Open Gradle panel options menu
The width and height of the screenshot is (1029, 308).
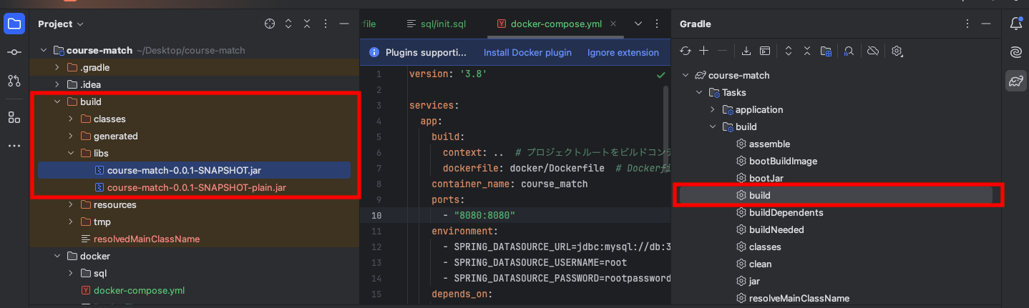click(968, 24)
